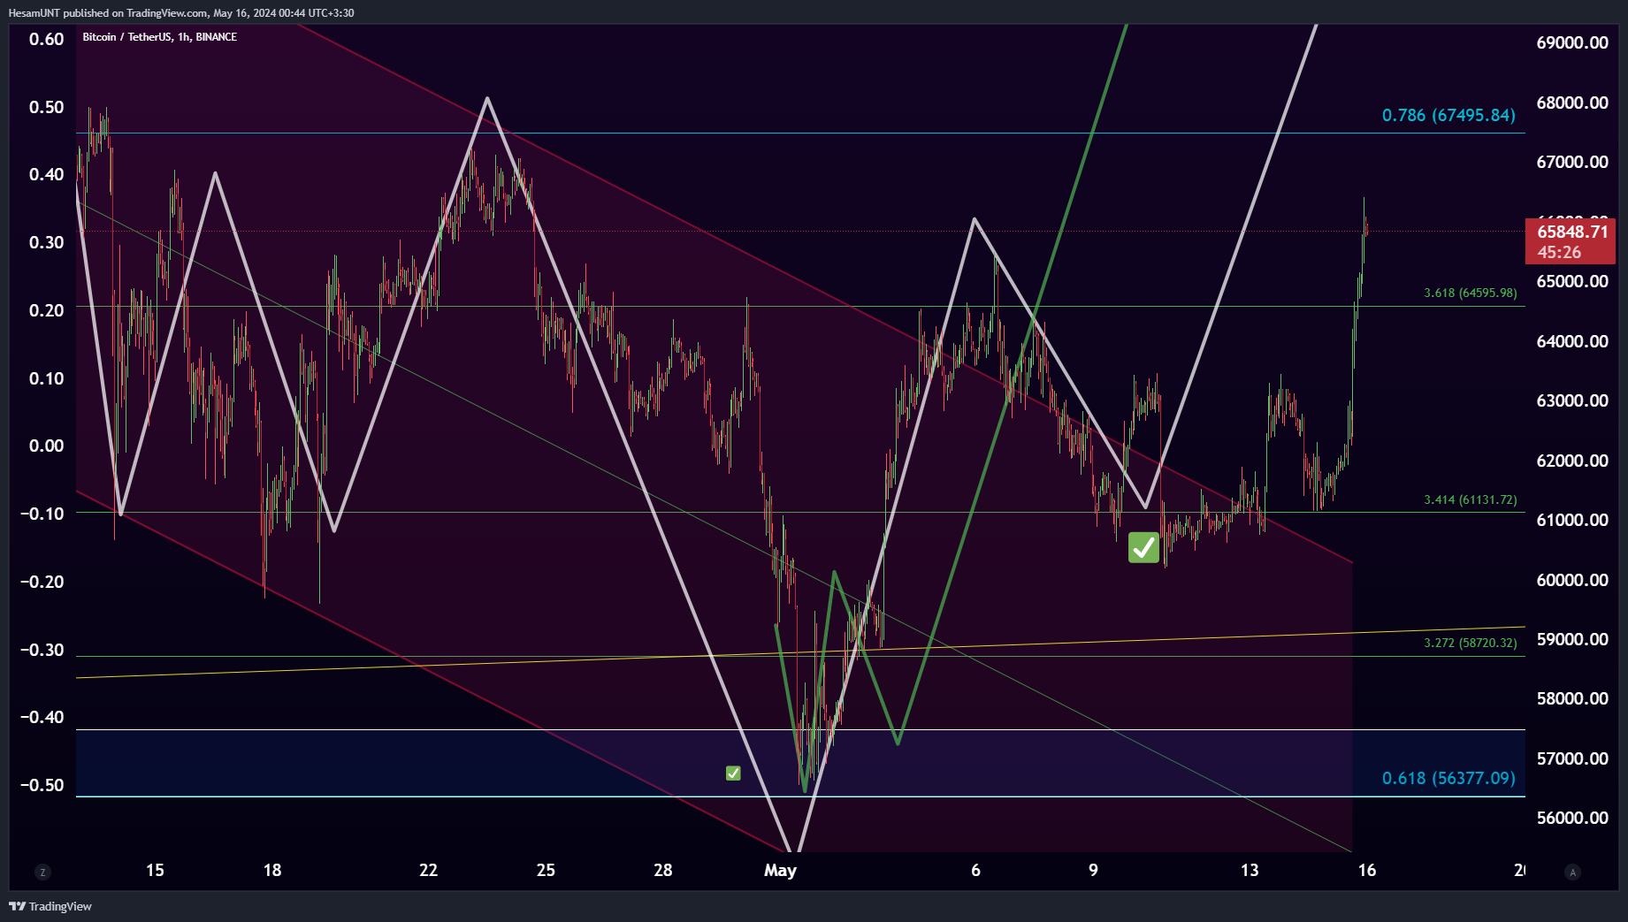
Task: Click the 61000.00 price axis label
Action: (1572, 520)
